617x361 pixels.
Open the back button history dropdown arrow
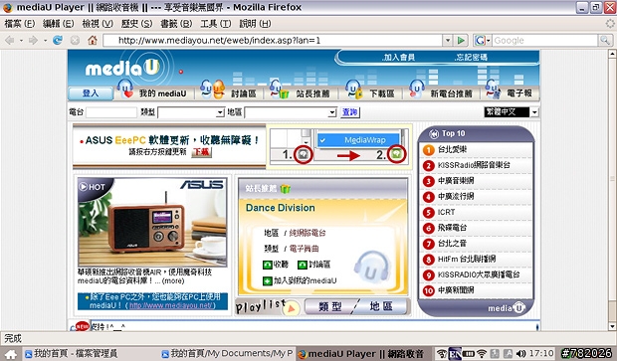21,41
